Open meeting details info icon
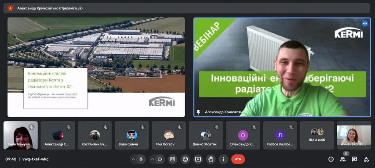 tap(331, 159)
